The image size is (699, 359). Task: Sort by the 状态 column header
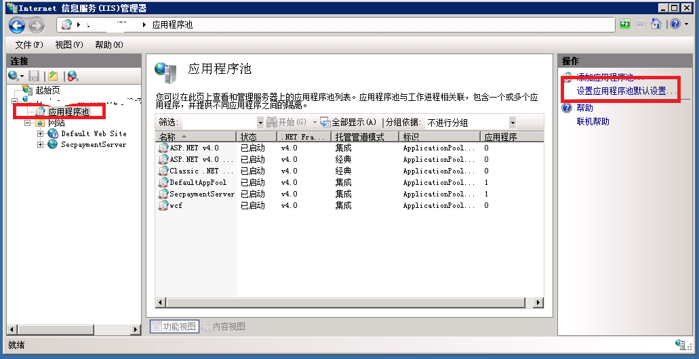pos(257,137)
